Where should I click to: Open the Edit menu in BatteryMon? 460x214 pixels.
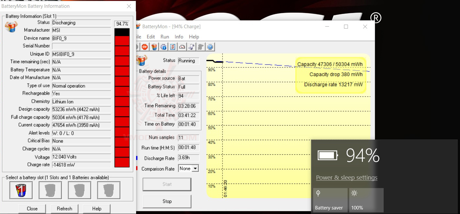point(151,37)
